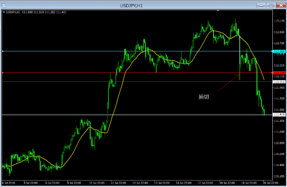Screen dimensions: 287x187
Task: Click the 損切 text label
Action: pyautogui.click(x=204, y=97)
